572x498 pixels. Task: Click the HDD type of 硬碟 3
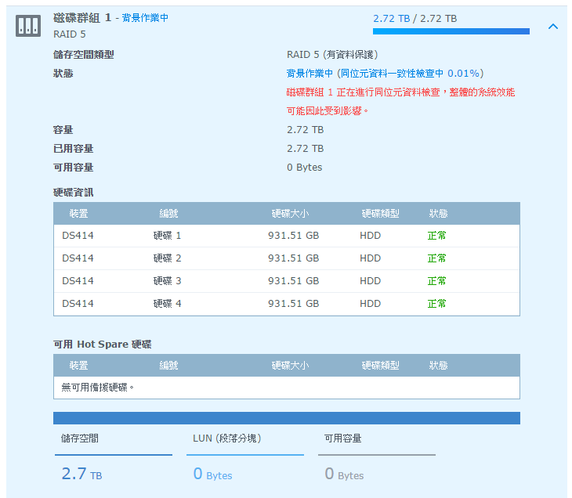click(x=370, y=281)
